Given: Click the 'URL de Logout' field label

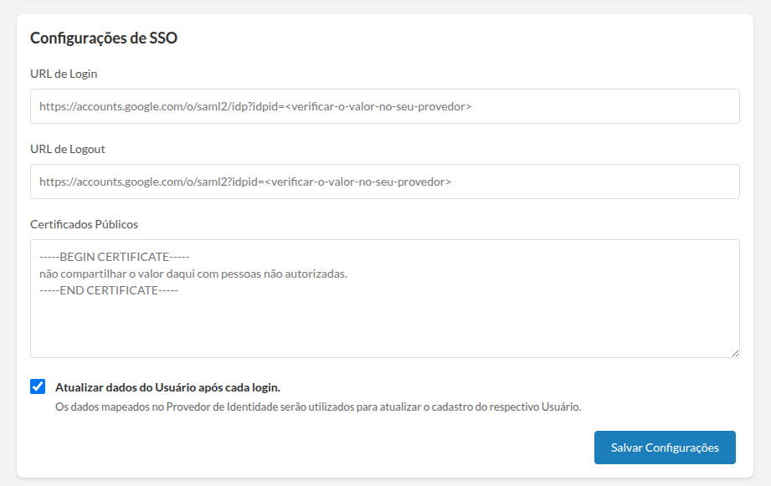Looking at the screenshot, I should 68,149.
